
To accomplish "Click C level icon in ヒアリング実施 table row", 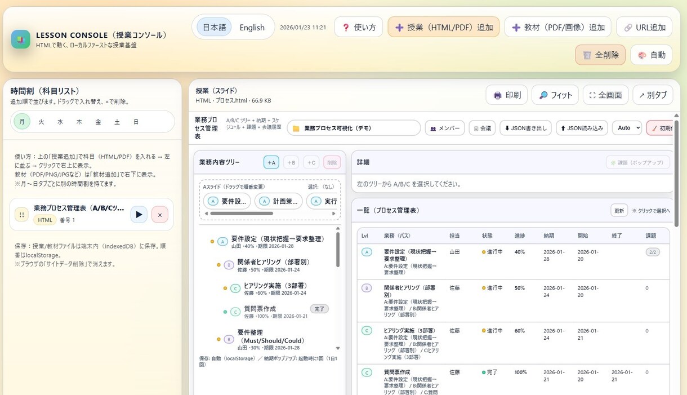I will pos(367,331).
